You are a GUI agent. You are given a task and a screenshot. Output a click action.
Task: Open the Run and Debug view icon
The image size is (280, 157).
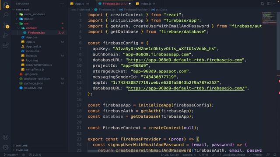coord(6,35)
